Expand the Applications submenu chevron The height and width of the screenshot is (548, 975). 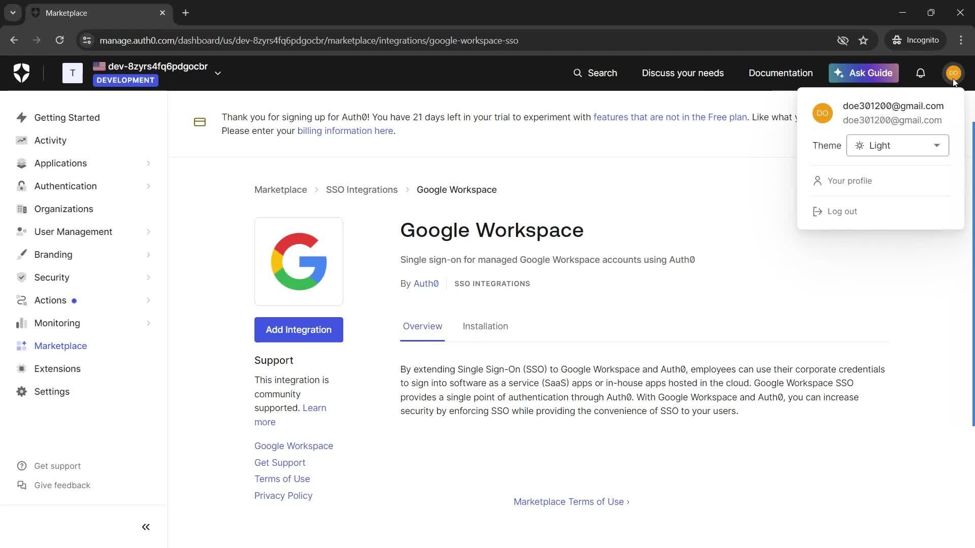click(148, 163)
